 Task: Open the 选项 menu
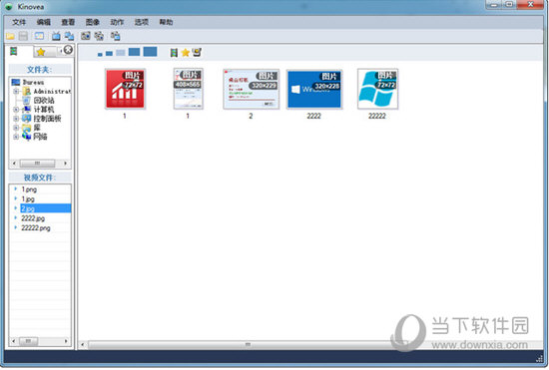142,22
